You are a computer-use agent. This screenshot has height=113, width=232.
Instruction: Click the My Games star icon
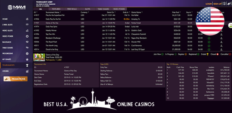27,59
